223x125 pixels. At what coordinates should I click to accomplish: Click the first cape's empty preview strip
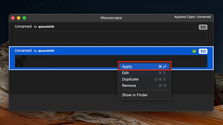111,37
